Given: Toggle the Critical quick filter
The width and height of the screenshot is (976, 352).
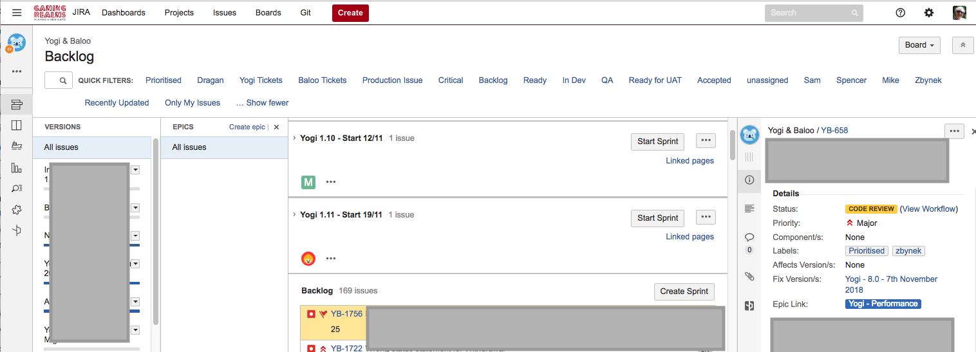Looking at the screenshot, I should point(451,80).
